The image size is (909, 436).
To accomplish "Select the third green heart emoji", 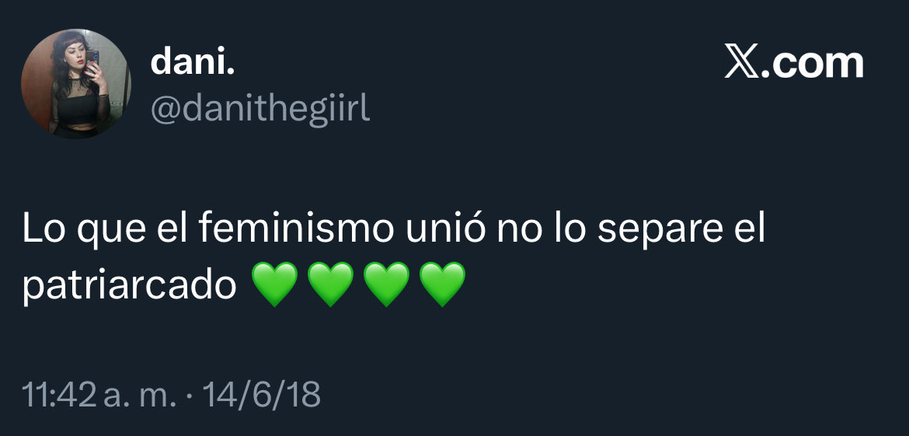I will tap(386, 284).
